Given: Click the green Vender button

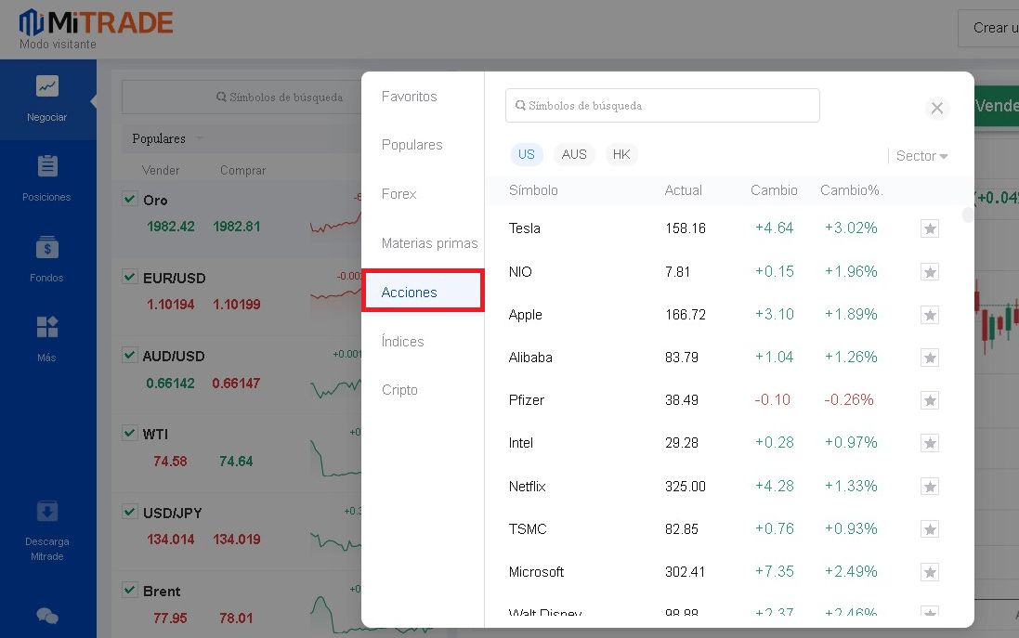Looking at the screenshot, I should [997, 106].
